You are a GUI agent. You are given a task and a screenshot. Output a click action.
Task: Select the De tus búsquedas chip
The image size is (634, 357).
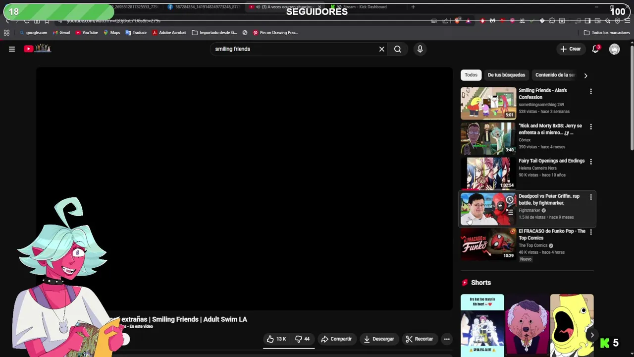[x=506, y=75]
